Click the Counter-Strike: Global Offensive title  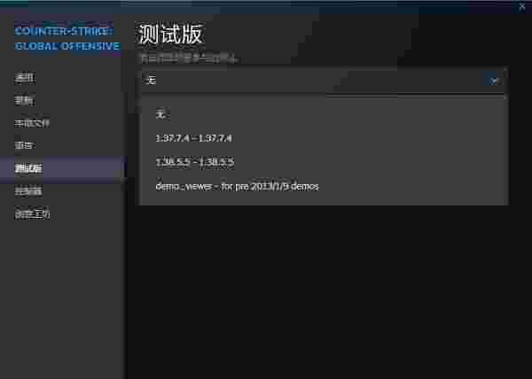click(x=66, y=38)
